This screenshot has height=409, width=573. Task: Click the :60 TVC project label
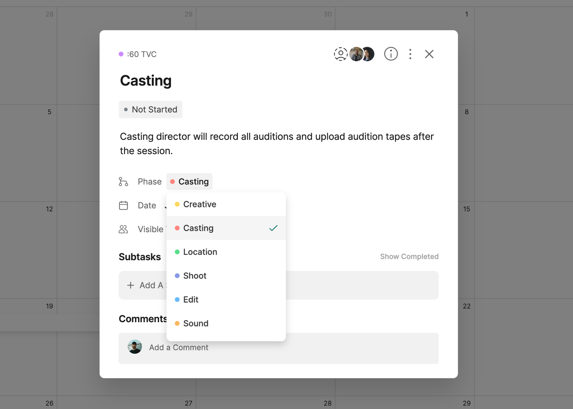tap(142, 54)
